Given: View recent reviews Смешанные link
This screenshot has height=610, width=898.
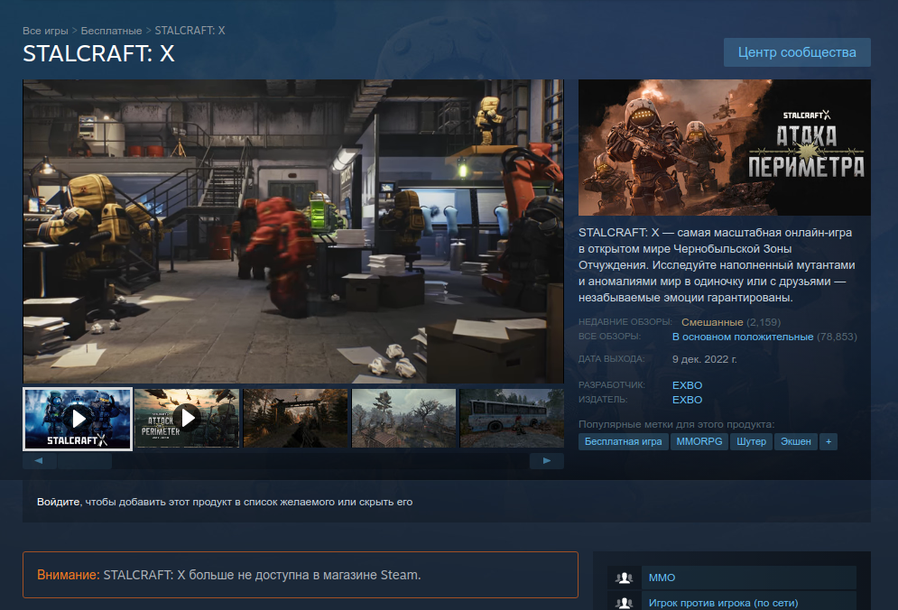Looking at the screenshot, I should click(x=712, y=322).
